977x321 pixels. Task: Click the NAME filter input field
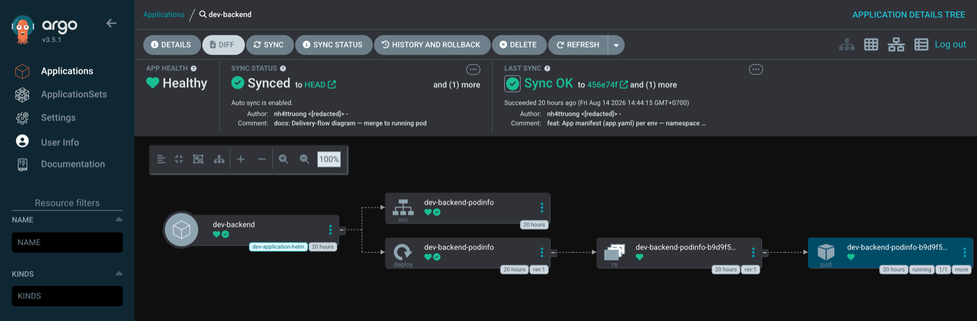pyautogui.click(x=67, y=242)
